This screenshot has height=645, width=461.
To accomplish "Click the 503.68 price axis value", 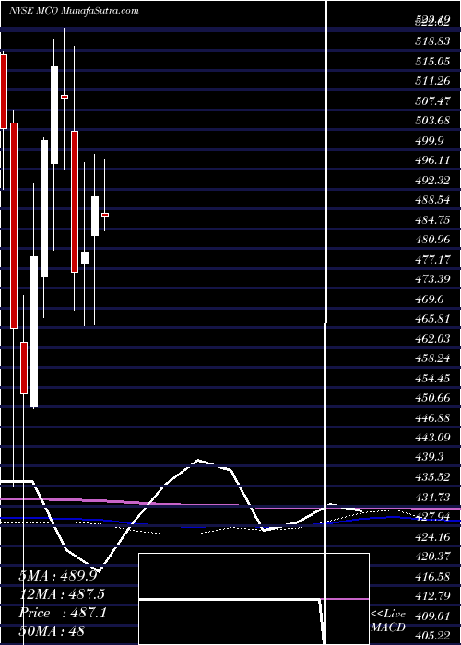I will click(432, 121).
